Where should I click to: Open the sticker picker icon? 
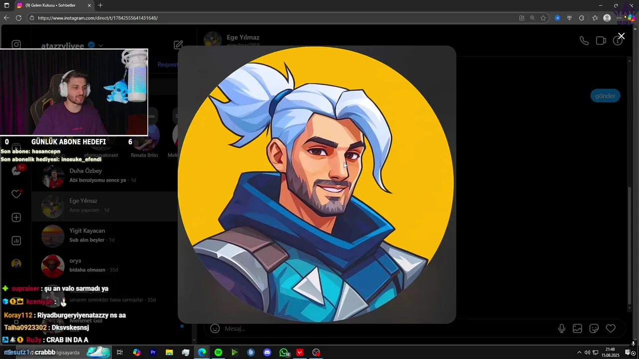pos(594,328)
